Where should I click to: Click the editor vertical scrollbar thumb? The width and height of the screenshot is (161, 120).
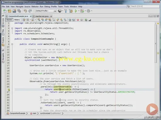click(x=156, y=44)
